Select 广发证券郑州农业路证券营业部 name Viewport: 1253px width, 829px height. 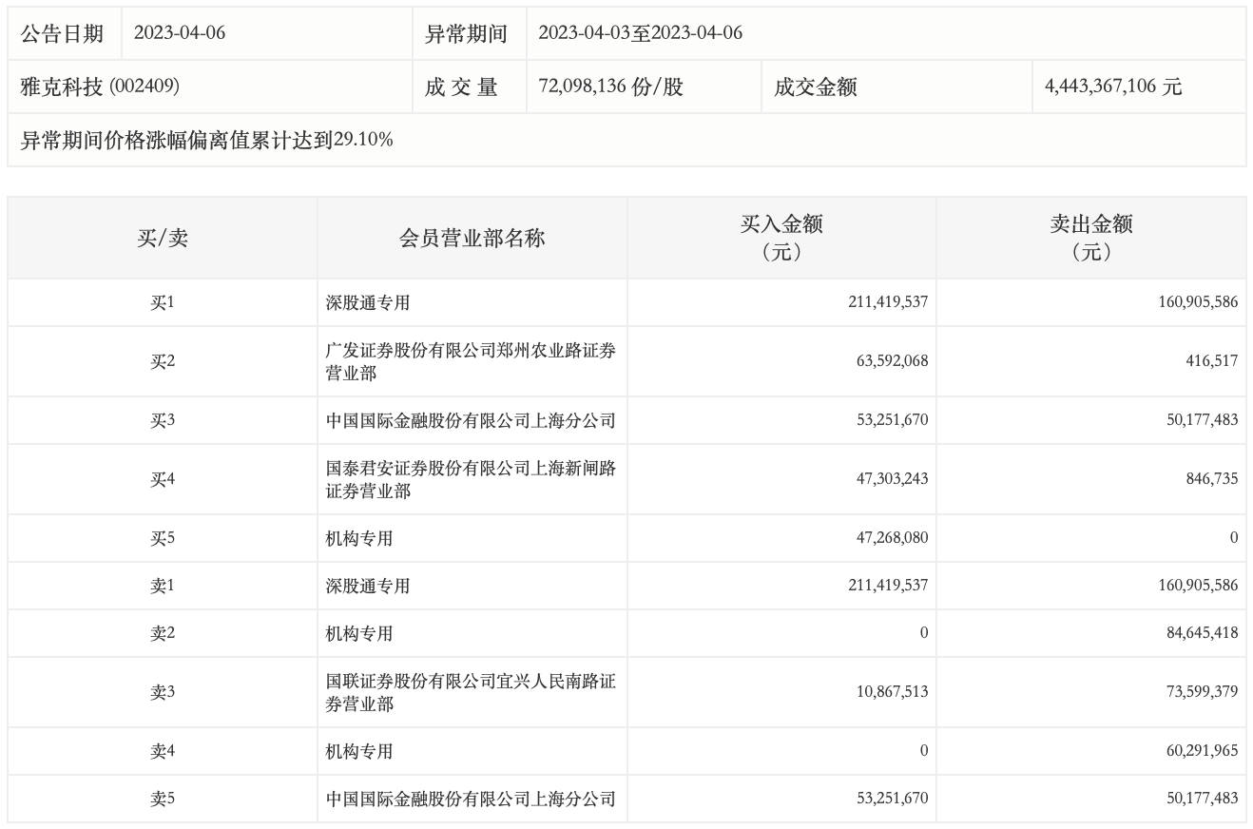[471, 361]
